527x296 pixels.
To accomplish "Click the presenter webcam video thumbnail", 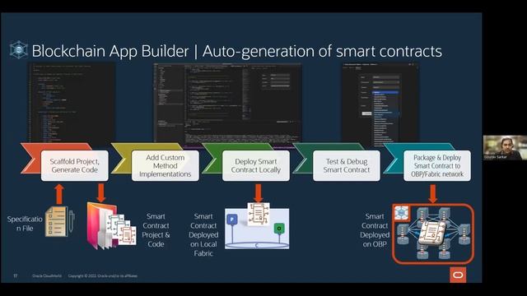I will (505, 147).
